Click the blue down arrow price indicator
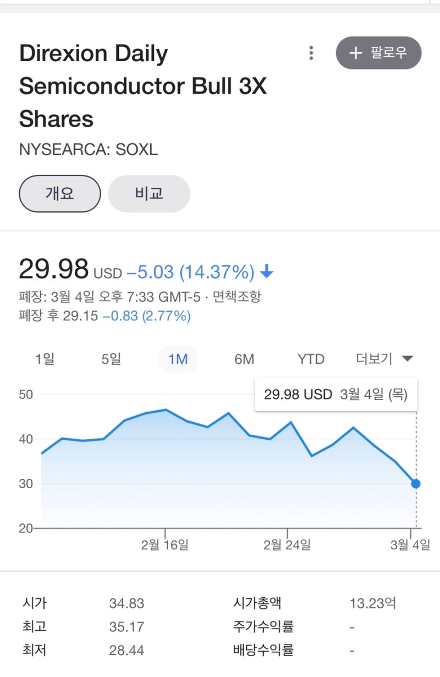440x677 pixels. (x=267, y=272)
